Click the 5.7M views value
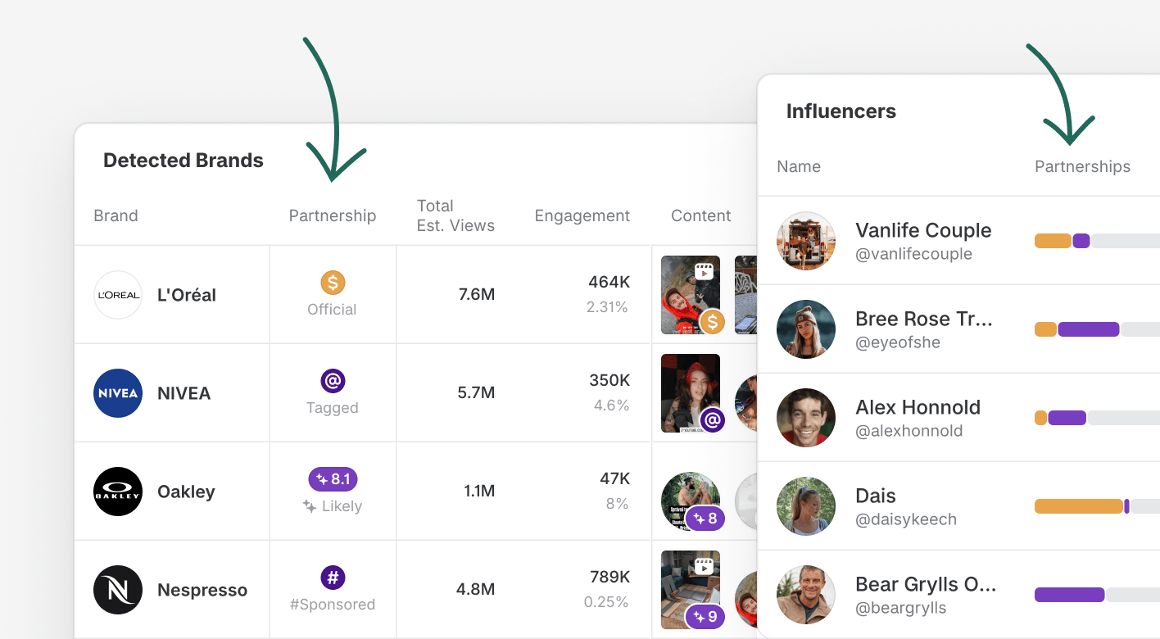The image size is (1160, 639). (476, 392)
